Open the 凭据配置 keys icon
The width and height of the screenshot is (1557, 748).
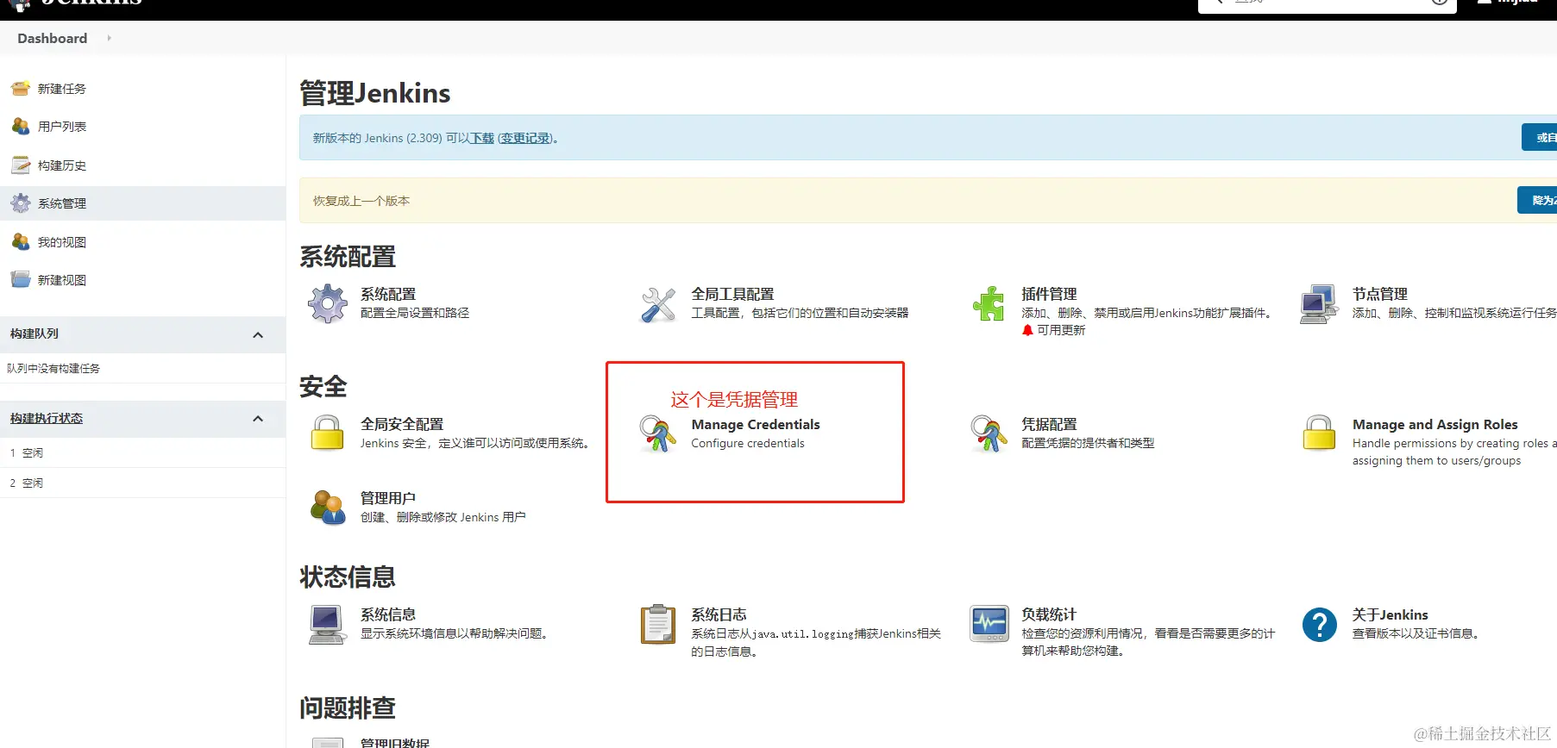(989, 433)
